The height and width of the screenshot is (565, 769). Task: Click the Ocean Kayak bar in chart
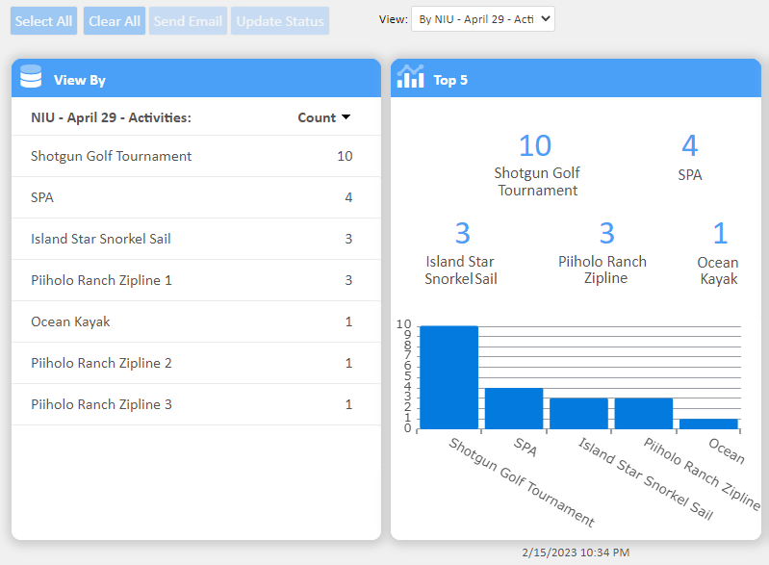tap(708, 424)
